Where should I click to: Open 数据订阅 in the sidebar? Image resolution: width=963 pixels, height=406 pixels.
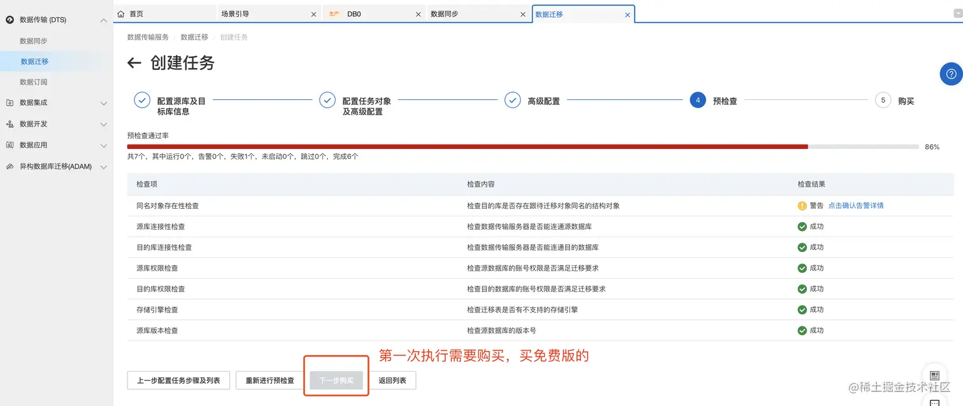pos(34,82)
